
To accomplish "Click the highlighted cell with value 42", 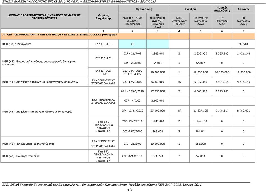I will point(132,44).
